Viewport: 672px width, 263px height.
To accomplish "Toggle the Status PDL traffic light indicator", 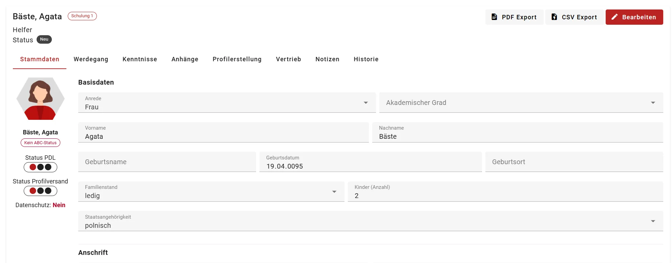I will coord(40,167).
